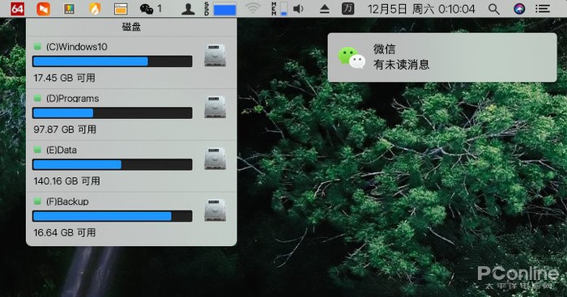The height and width of the screenshot is (297, 567).
Task: Click the 磁盘 panel title
Action: click(x=131, y=27)
